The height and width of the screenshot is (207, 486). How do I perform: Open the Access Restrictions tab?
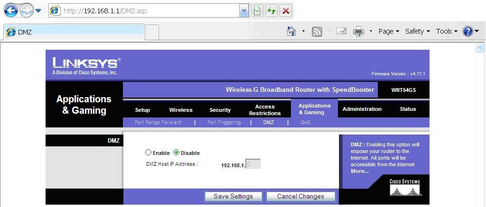click(265, 110)
